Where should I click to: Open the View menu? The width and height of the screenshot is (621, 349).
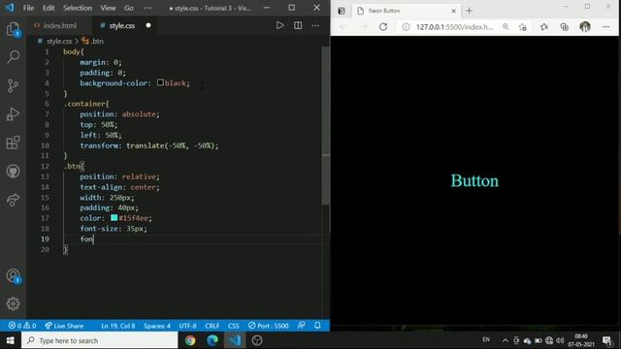pyautogui.click(x=108, y=8)
